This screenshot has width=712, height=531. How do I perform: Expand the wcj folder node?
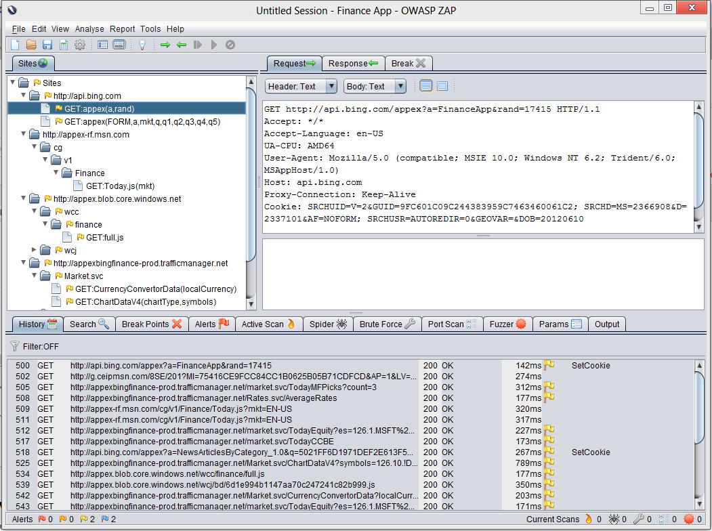point(35,250)
